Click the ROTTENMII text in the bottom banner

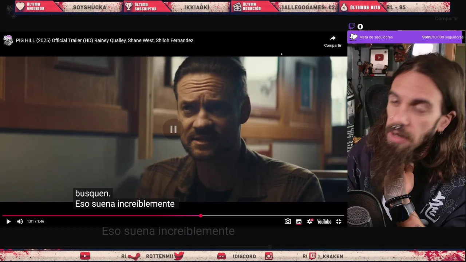[x=159, y=256]
